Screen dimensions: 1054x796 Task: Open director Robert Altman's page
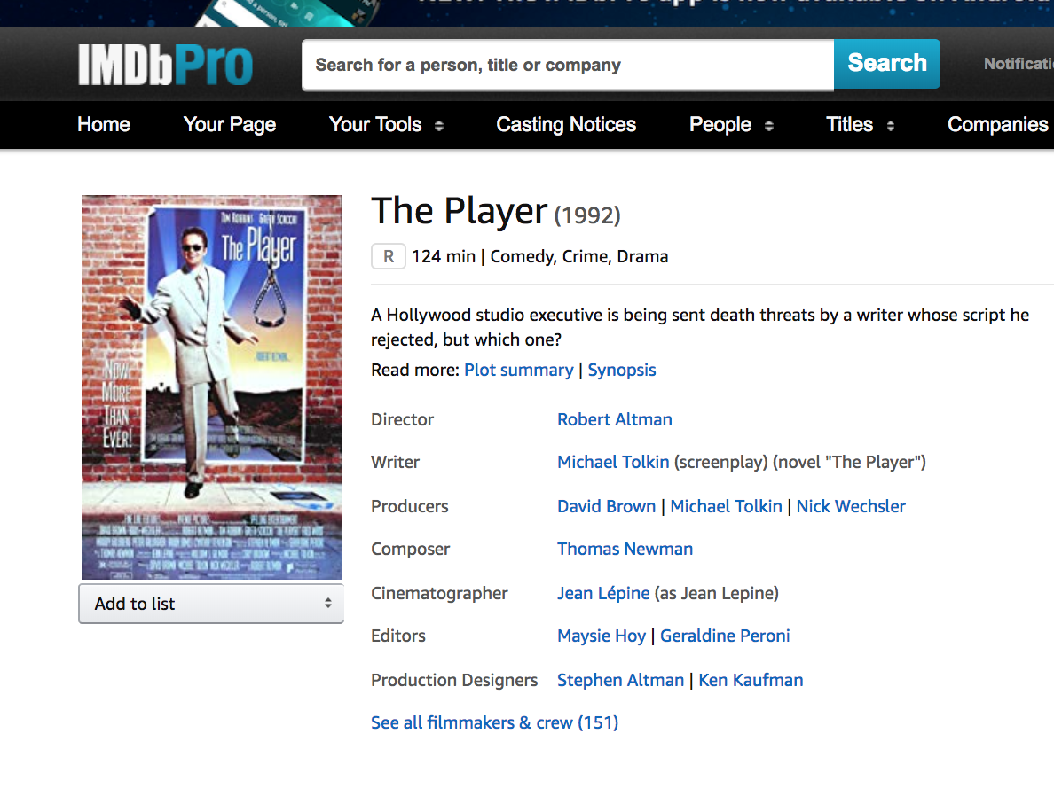(x=614, y=419)
